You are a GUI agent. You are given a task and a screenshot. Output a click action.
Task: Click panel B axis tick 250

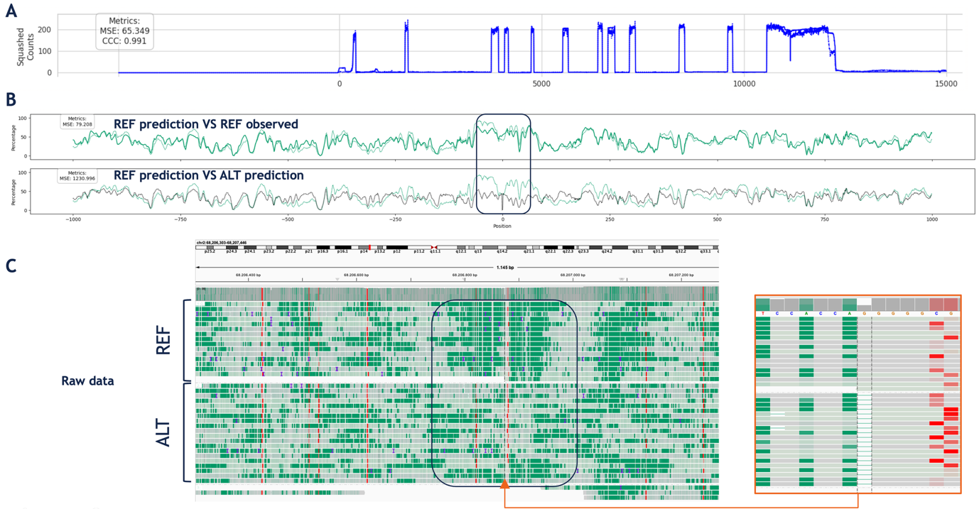(610, 220)
